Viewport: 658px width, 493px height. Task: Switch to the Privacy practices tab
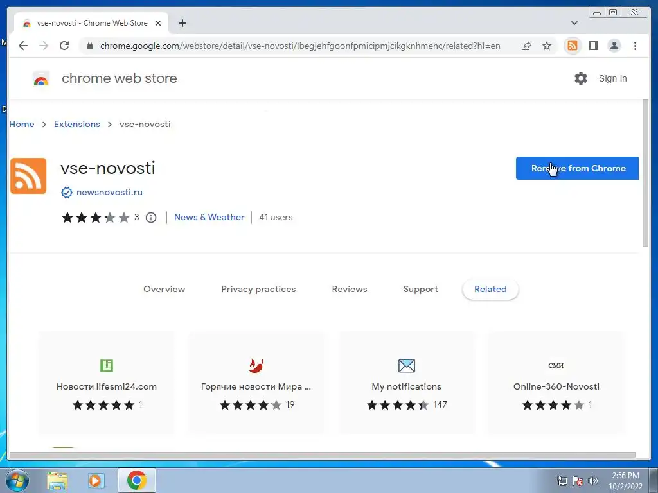click(x=258, y=290)
